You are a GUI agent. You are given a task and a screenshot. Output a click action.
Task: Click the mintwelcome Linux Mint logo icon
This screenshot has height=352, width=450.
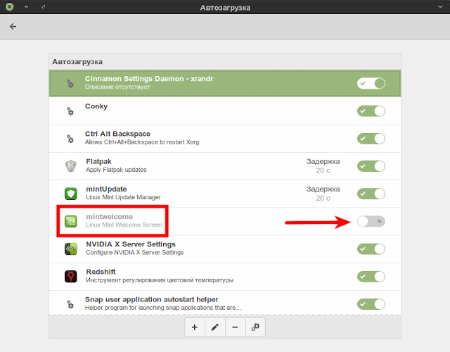[x=70, y=221]
